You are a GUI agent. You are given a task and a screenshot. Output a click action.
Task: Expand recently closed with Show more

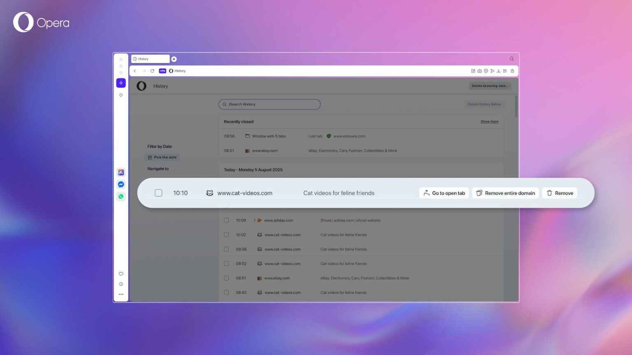point(489,121)
